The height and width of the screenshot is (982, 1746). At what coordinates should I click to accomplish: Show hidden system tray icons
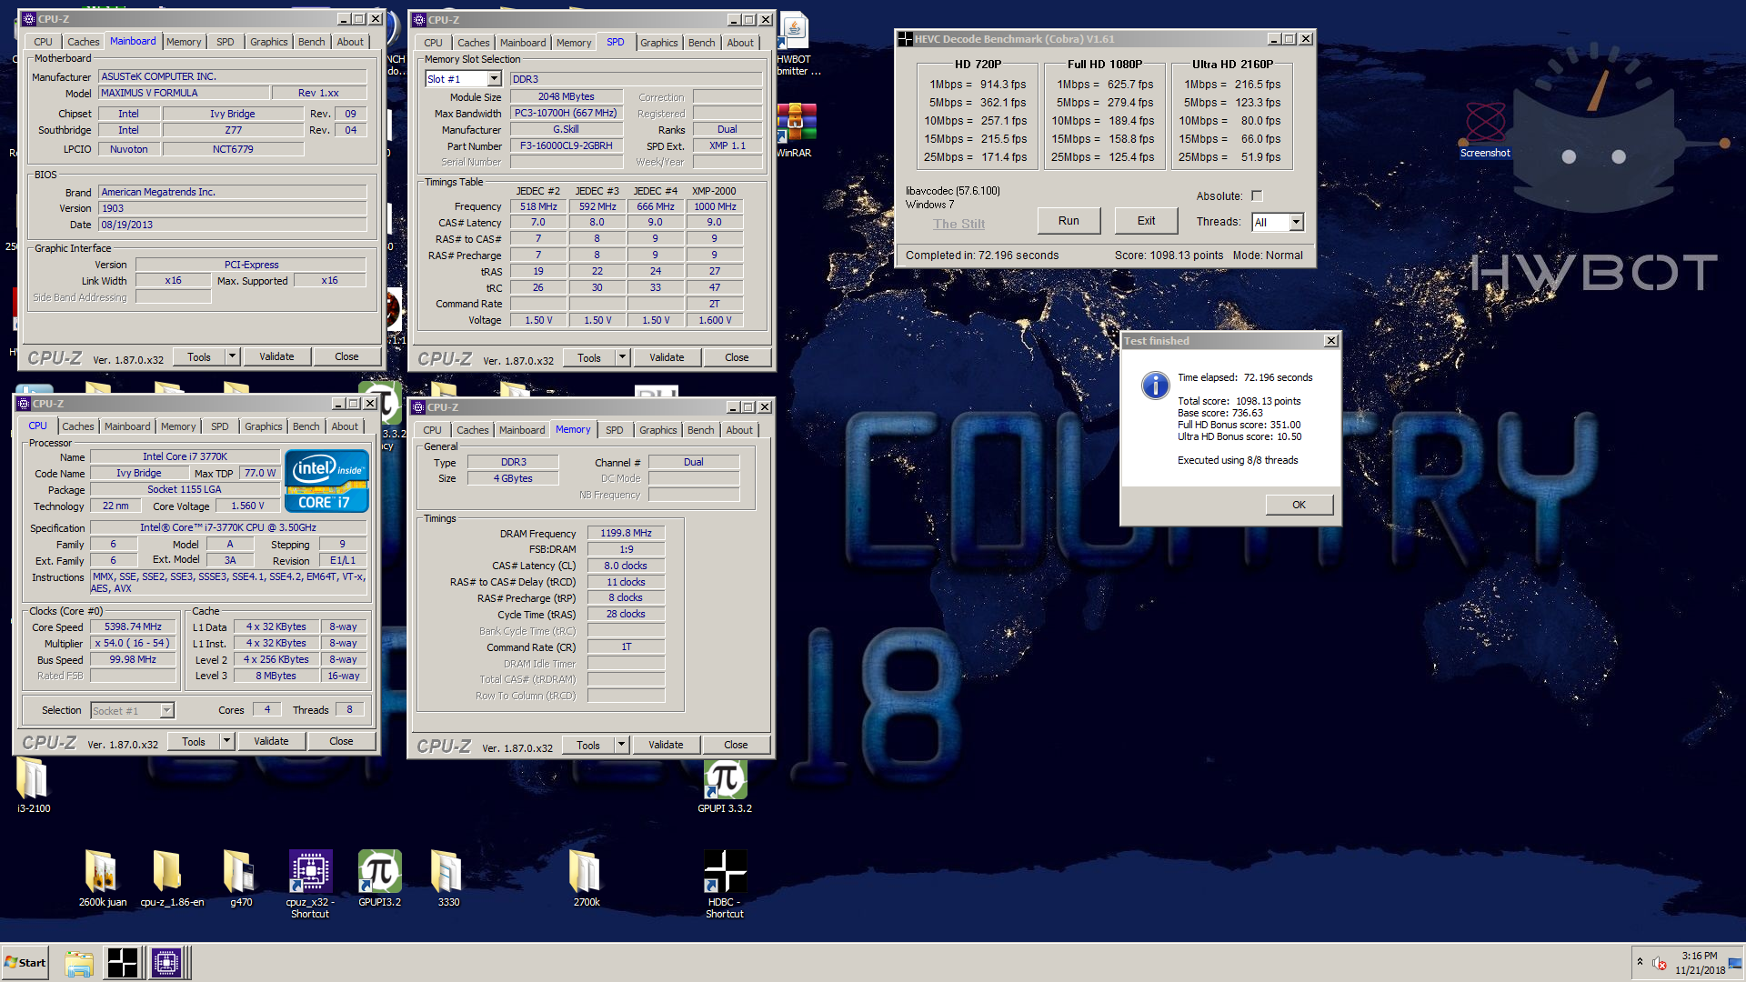point(1640,962)
